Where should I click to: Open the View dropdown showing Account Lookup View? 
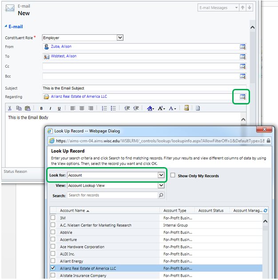161,185
